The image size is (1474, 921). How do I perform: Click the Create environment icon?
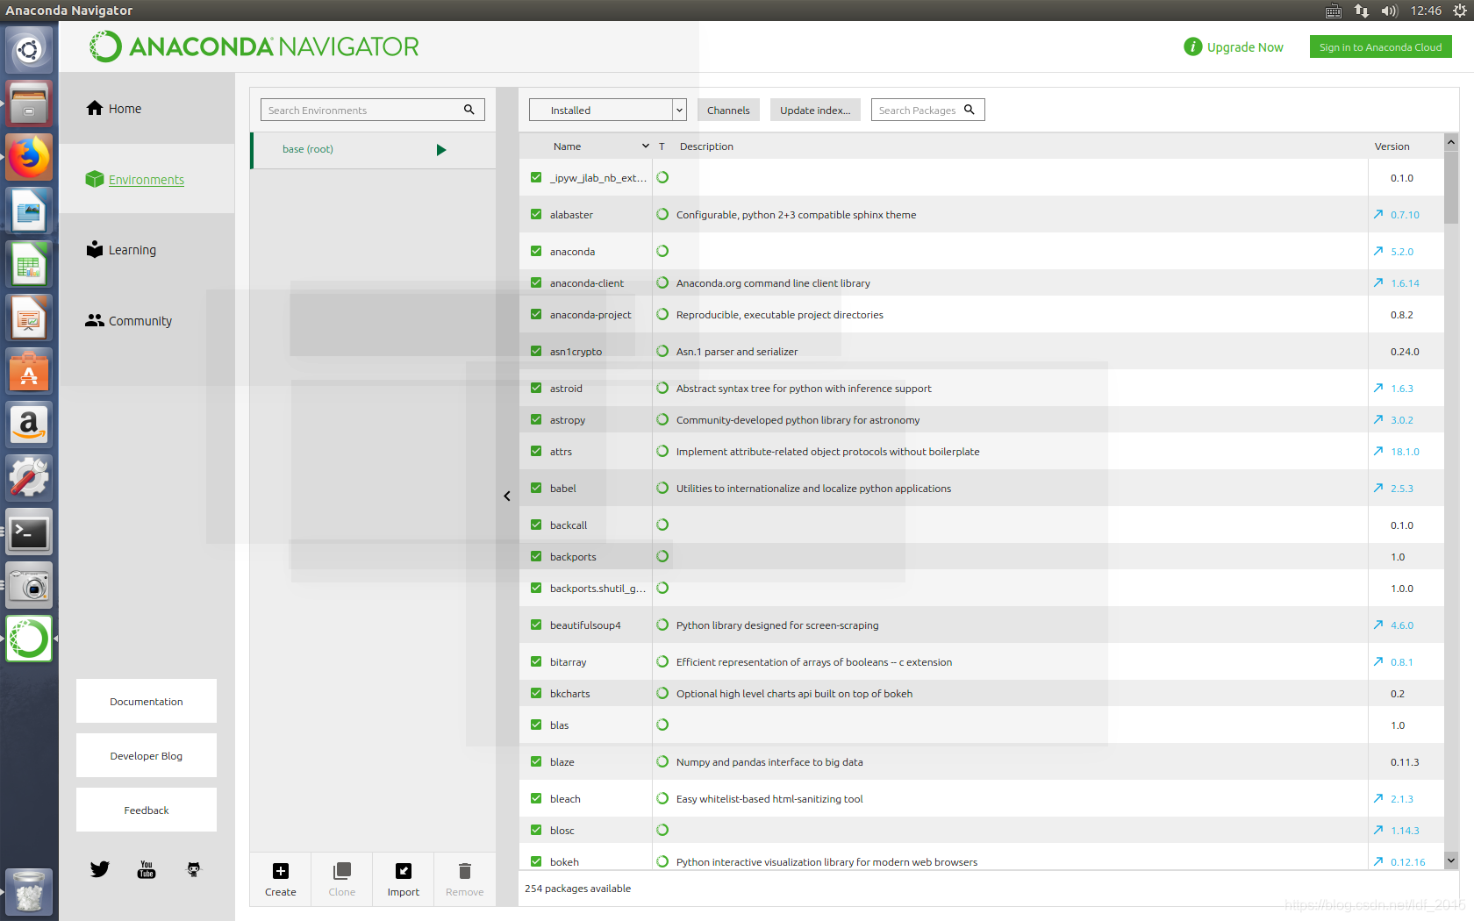click(x=281, y=871)
